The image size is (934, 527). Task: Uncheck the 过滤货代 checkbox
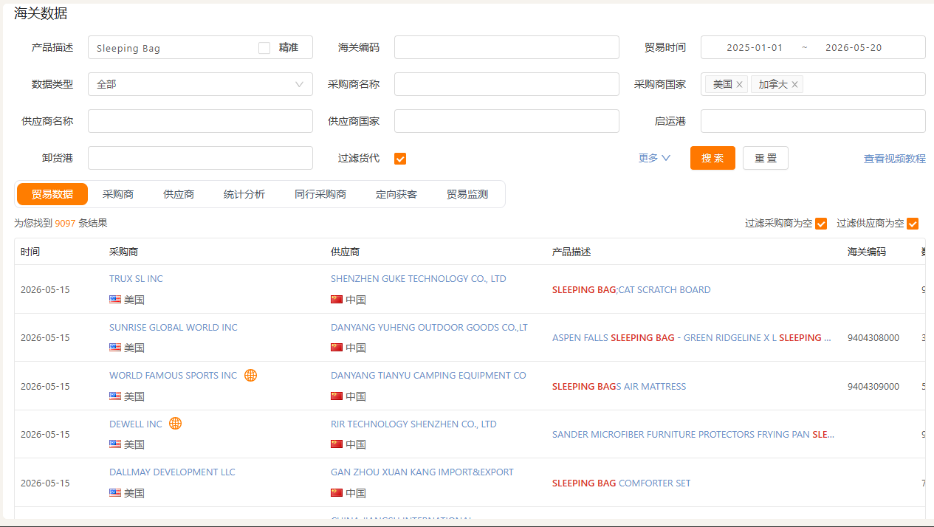click(400, 159)
